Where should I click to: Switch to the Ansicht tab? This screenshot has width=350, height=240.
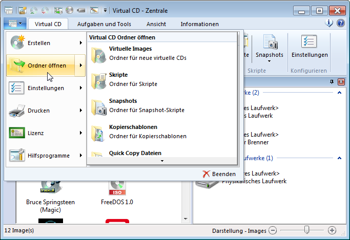pyautogui.click(x=156, y=24)
